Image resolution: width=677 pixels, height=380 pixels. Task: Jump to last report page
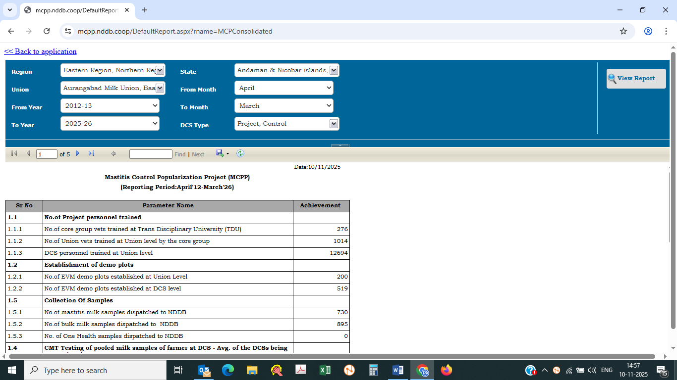[91, 154]
